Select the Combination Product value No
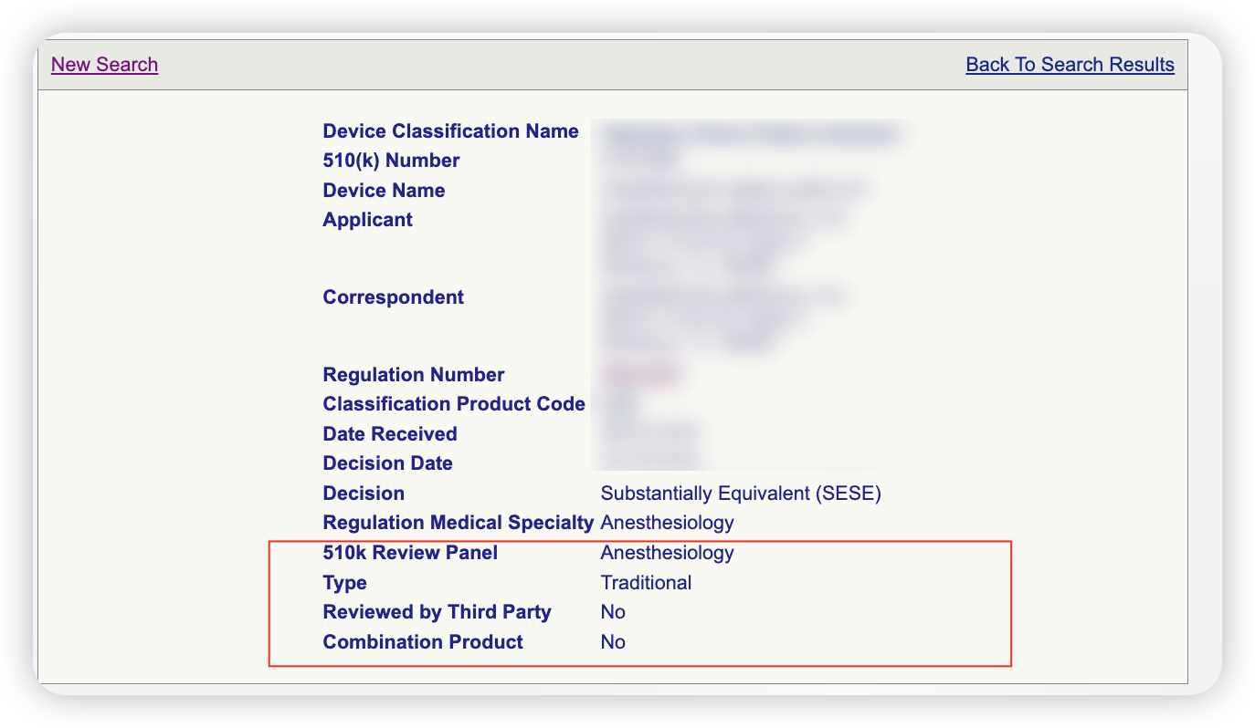This screenshot has width=1255, height=728. click(x=613, y=641)
